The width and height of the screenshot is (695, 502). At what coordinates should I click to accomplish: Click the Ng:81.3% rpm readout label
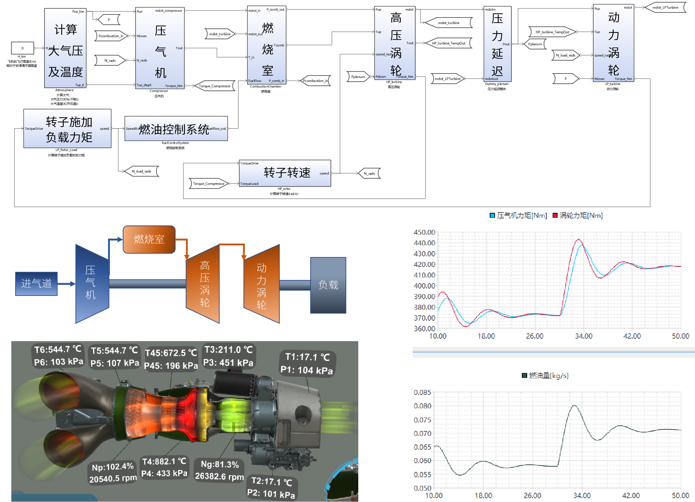[x=219, y=470]
